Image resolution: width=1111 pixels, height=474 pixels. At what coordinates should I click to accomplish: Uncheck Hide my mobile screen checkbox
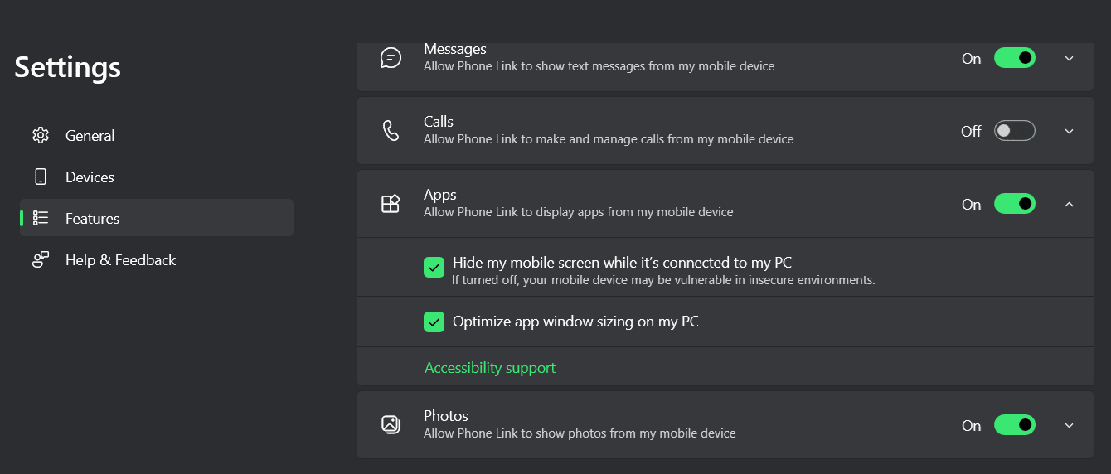click(434, 267)
